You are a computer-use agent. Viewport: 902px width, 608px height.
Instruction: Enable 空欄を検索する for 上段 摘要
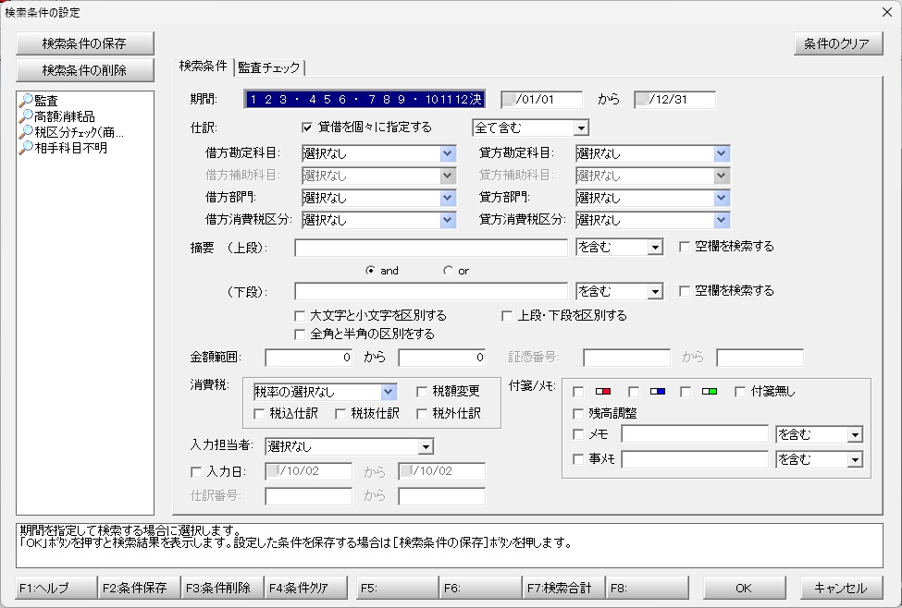click(x=685, y=247)
